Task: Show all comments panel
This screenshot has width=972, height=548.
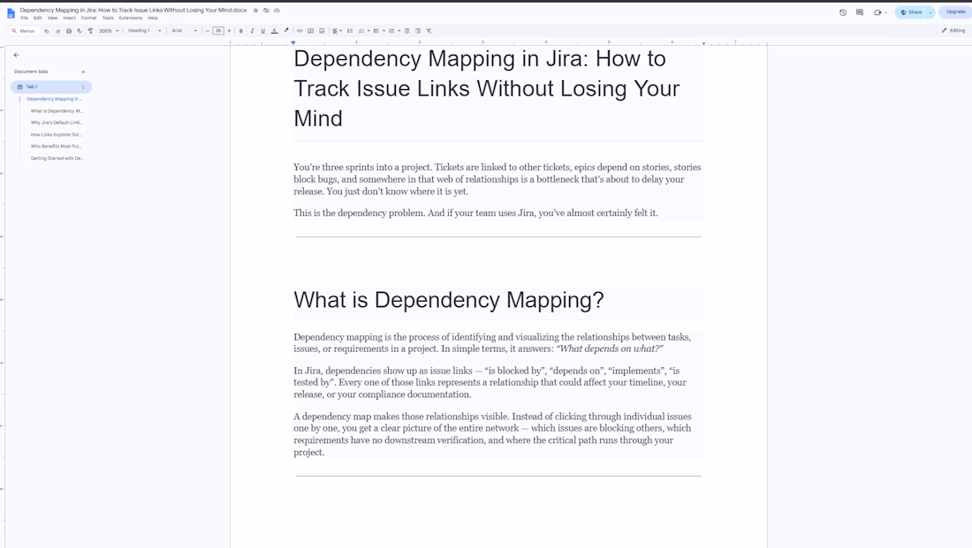Action: click(x=860, y=12)
